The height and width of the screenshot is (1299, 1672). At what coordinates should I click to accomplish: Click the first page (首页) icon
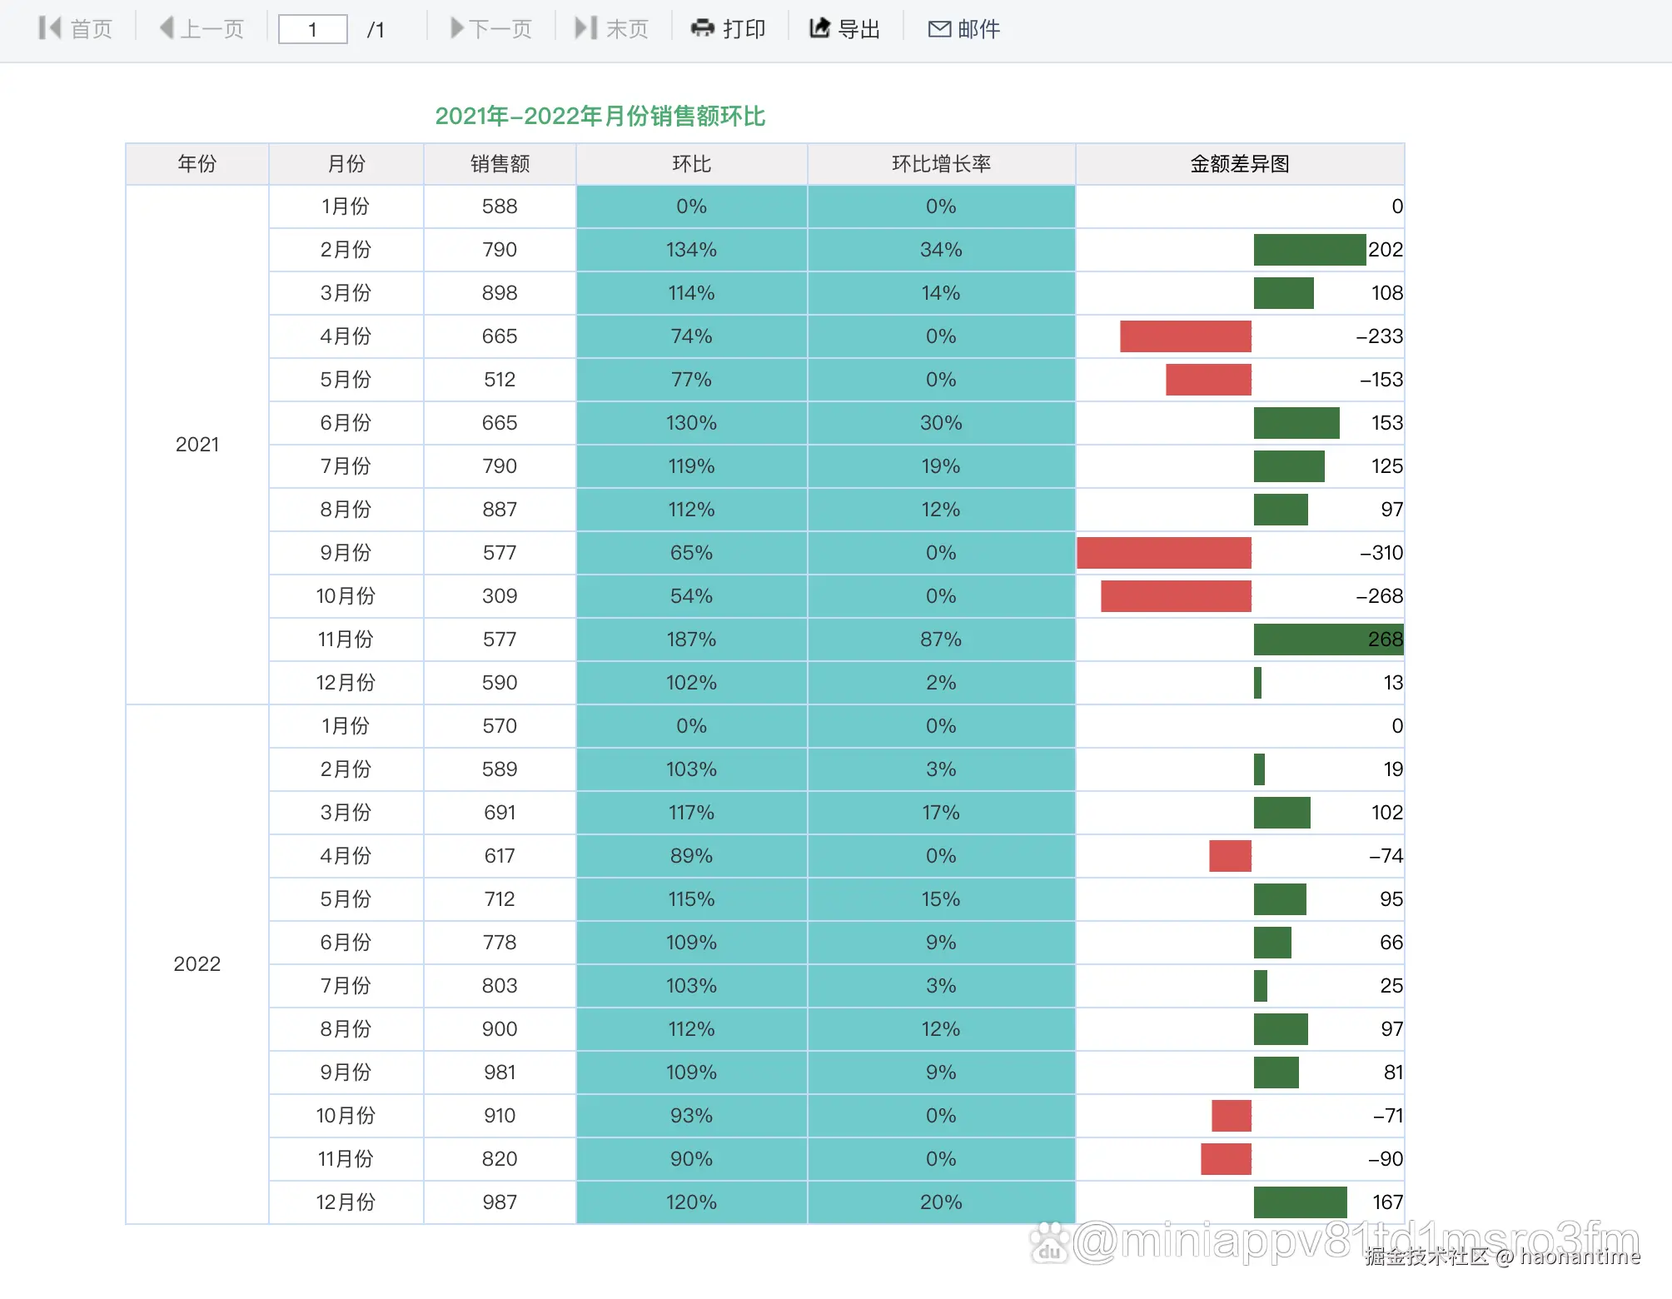point(50,28)
